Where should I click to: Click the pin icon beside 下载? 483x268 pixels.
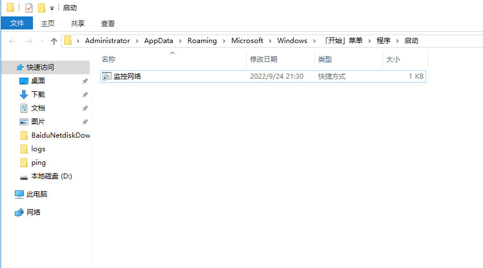(x=85, y=95)
